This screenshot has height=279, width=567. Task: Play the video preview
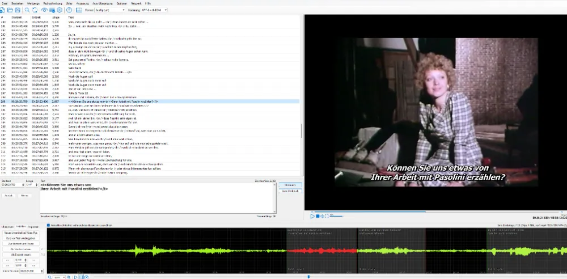tap(312, 216)
